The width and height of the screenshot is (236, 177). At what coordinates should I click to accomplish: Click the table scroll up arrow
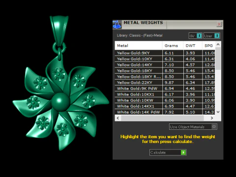(x=218, y=44)
